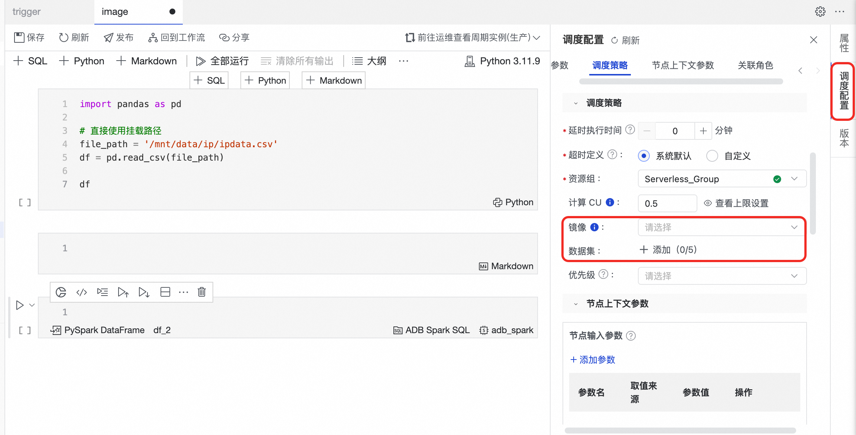Switch to the trigger file tab
This screenshot has width=856, height=435.
click(x=27, y=12)
